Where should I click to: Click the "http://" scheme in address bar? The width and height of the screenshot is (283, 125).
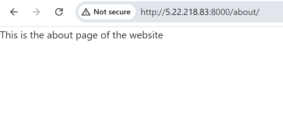coord(153,12)
